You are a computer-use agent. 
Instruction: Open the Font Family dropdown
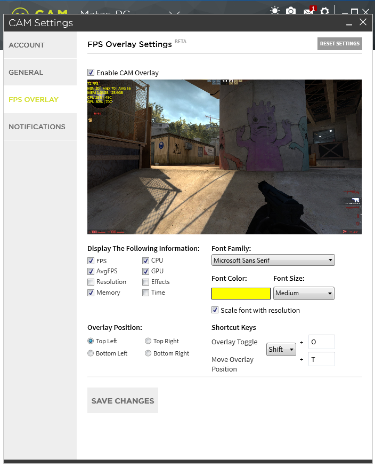pyautogui.click(x=273, y=260)
